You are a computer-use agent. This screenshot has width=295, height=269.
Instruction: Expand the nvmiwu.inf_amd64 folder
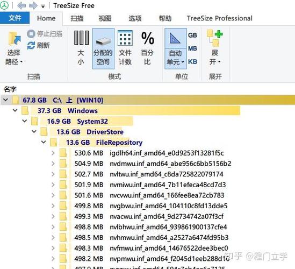[53, 185]
